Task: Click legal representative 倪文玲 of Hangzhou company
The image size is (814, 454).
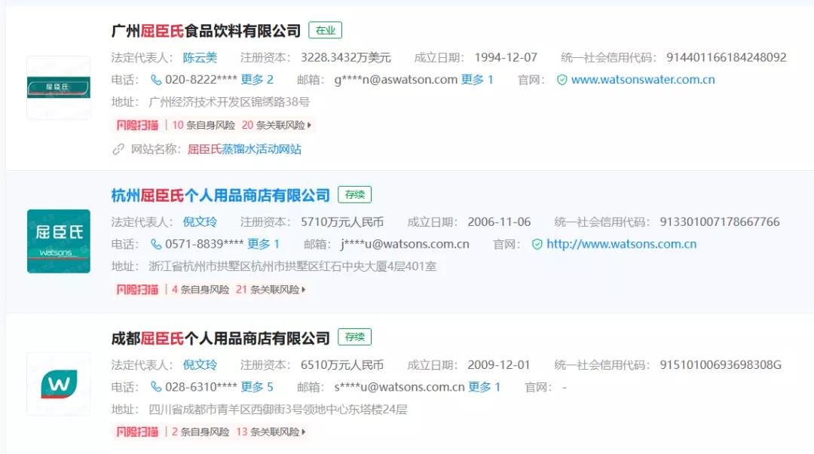Action: pos(200,221)
